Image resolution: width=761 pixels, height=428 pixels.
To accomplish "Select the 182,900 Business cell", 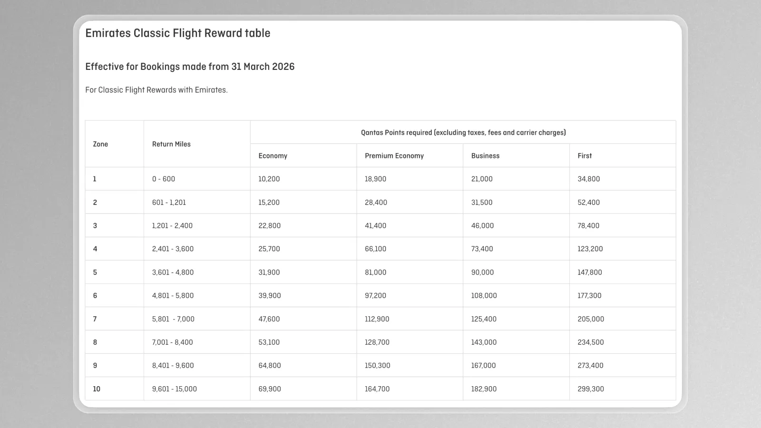I will click(517, 389).
